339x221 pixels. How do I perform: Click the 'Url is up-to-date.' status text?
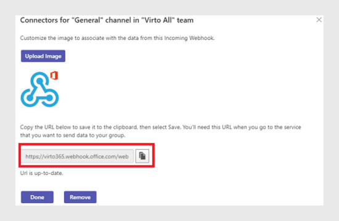pyautogui.click(x=42, y=173)
